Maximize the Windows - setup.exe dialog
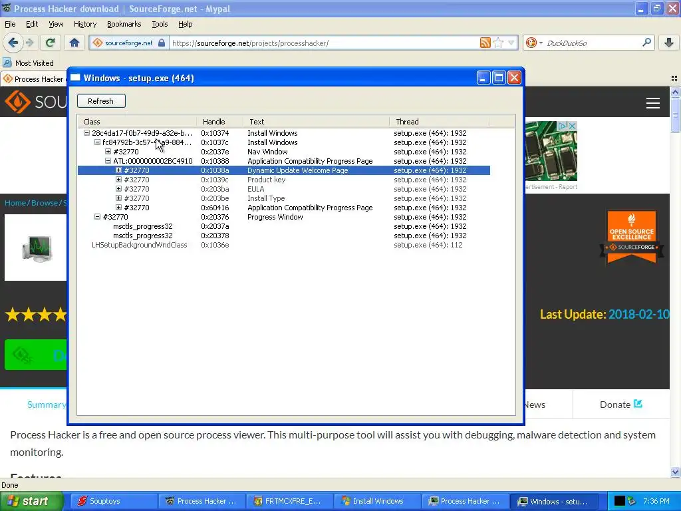The width and height of the screenshot is (681, 511). (x=499, y=78)
